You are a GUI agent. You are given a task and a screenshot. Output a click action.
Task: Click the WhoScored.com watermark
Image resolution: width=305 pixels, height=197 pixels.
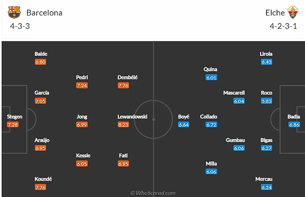(x=152, y=193)
